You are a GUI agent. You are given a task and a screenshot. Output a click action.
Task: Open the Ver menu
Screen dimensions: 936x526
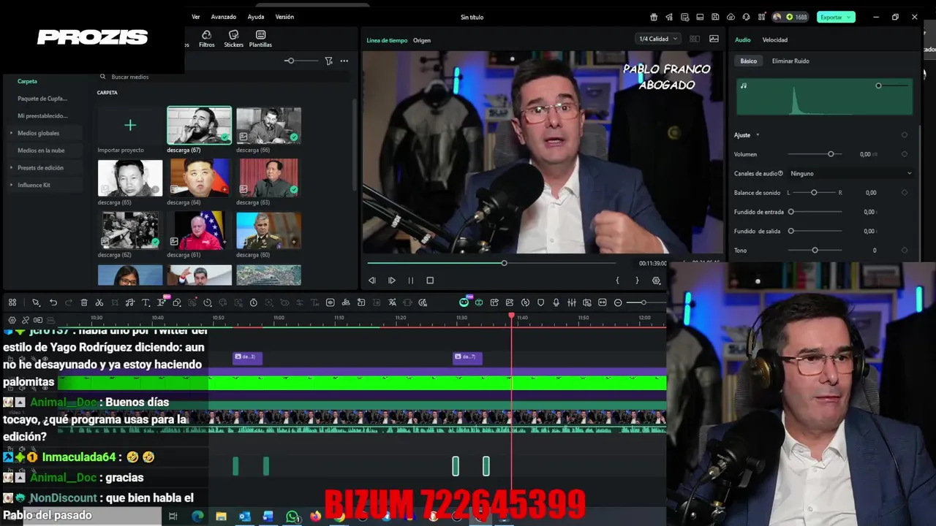pos(195,17)
